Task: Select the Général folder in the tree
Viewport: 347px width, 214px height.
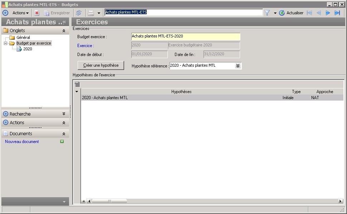Action: click(x=23, y=37)
